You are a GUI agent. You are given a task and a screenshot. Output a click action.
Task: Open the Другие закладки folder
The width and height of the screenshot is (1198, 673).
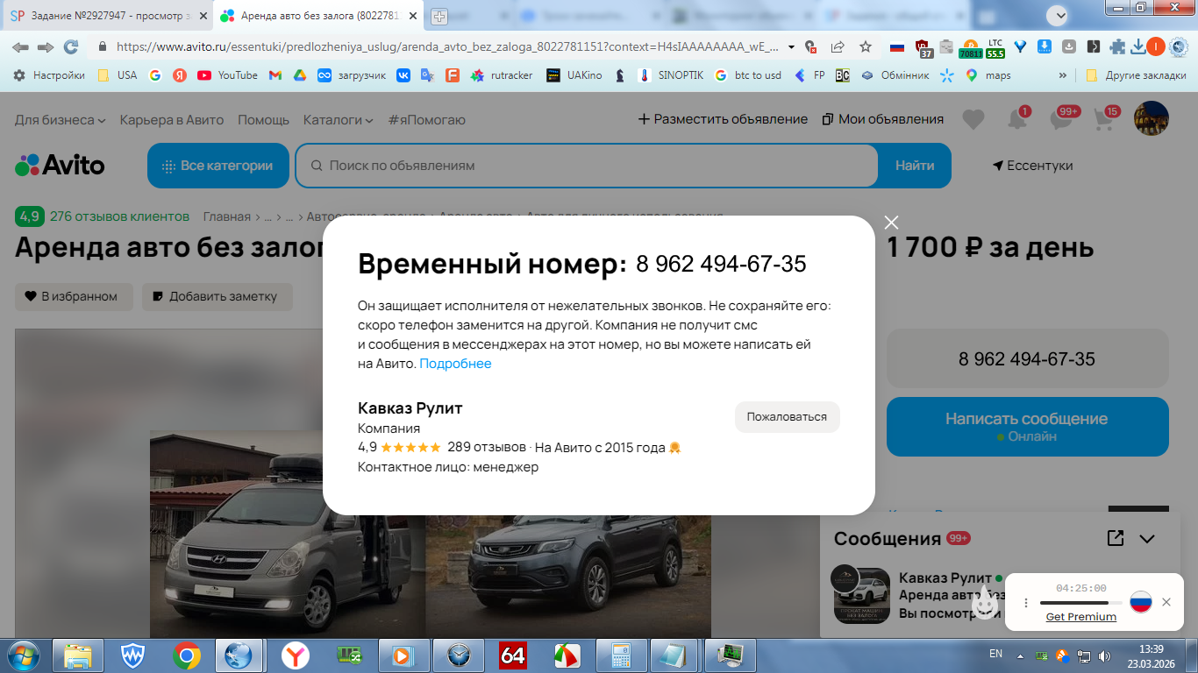(x=1136, y=75)
